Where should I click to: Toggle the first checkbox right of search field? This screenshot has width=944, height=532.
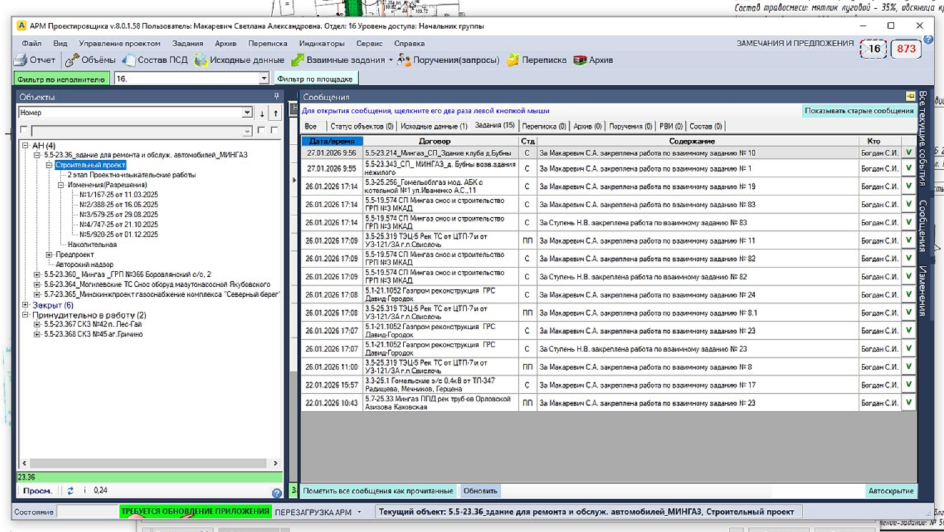click(261, 130)
